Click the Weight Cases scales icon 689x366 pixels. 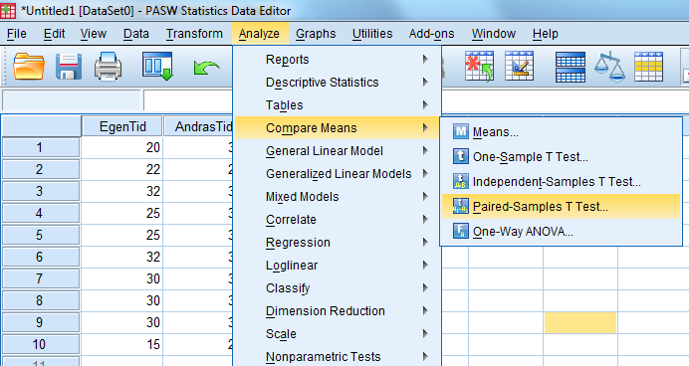click(609, 67)
